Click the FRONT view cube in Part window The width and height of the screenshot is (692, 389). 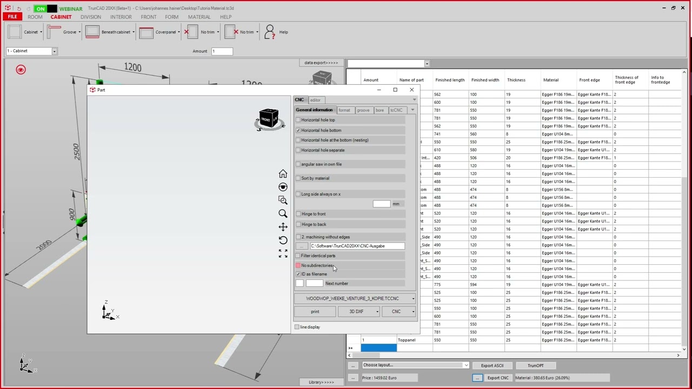click(269, 119)
